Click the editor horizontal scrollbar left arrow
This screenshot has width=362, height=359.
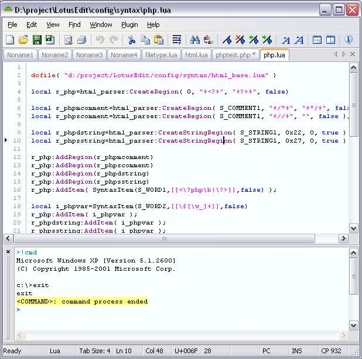[x=9, y=238]
